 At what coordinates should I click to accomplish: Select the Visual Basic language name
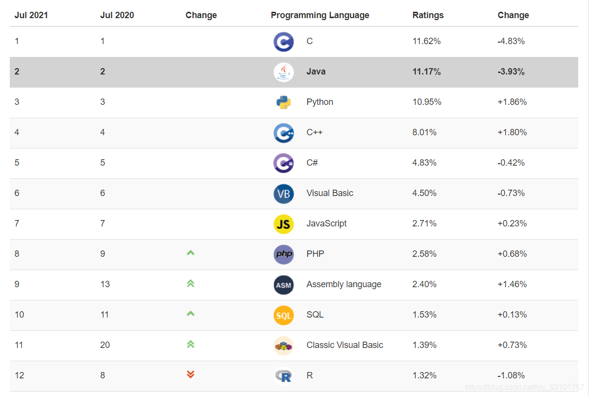point(330,193)
